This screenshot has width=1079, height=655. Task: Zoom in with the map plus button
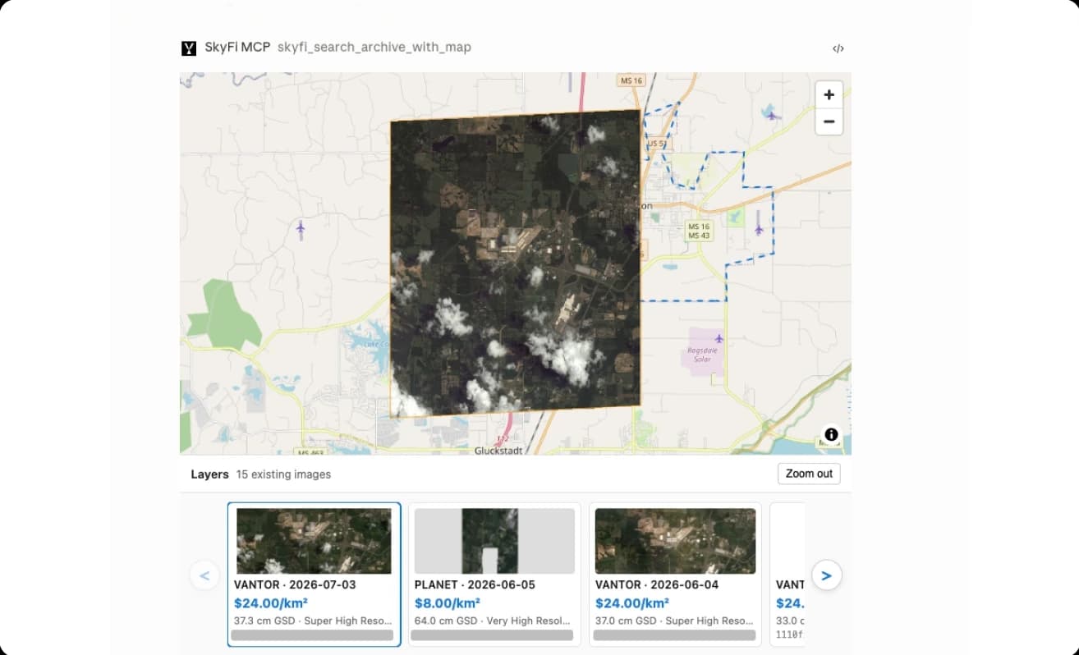click(829, 94)
